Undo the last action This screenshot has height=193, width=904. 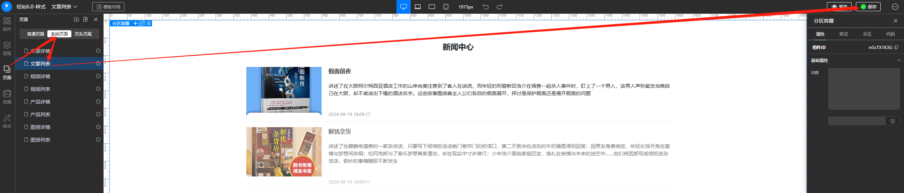(x=486, y=7)
